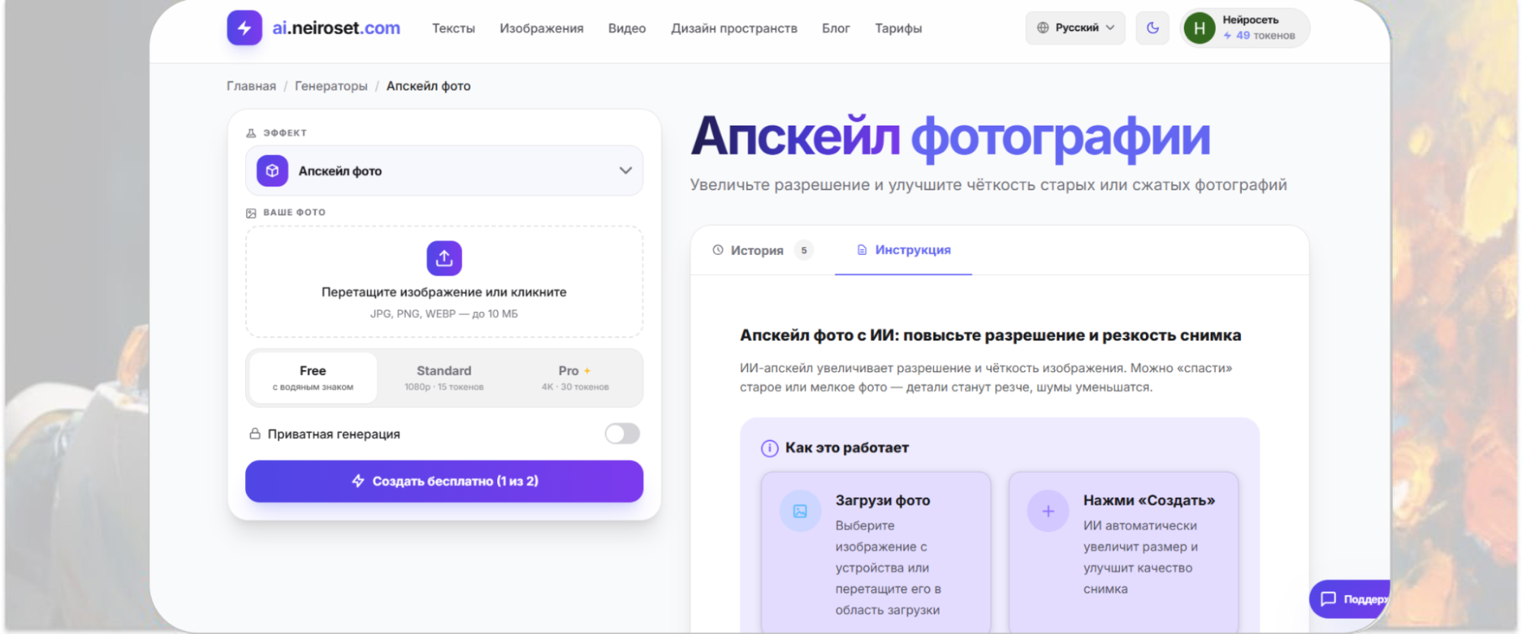Click the plus icon in Нажми «Создать» card
The image size is (1522, 634).
tap(1048, 511)
